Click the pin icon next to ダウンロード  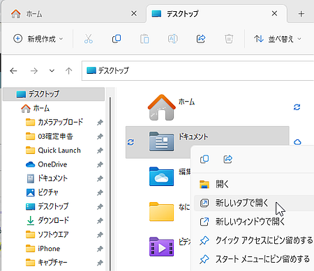pyautogui.click(x=100, y=221)
